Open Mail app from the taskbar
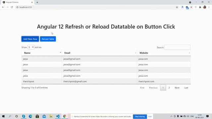Image resolution: width=212 pixels, height=119 pixels. [x=44, y=116]
